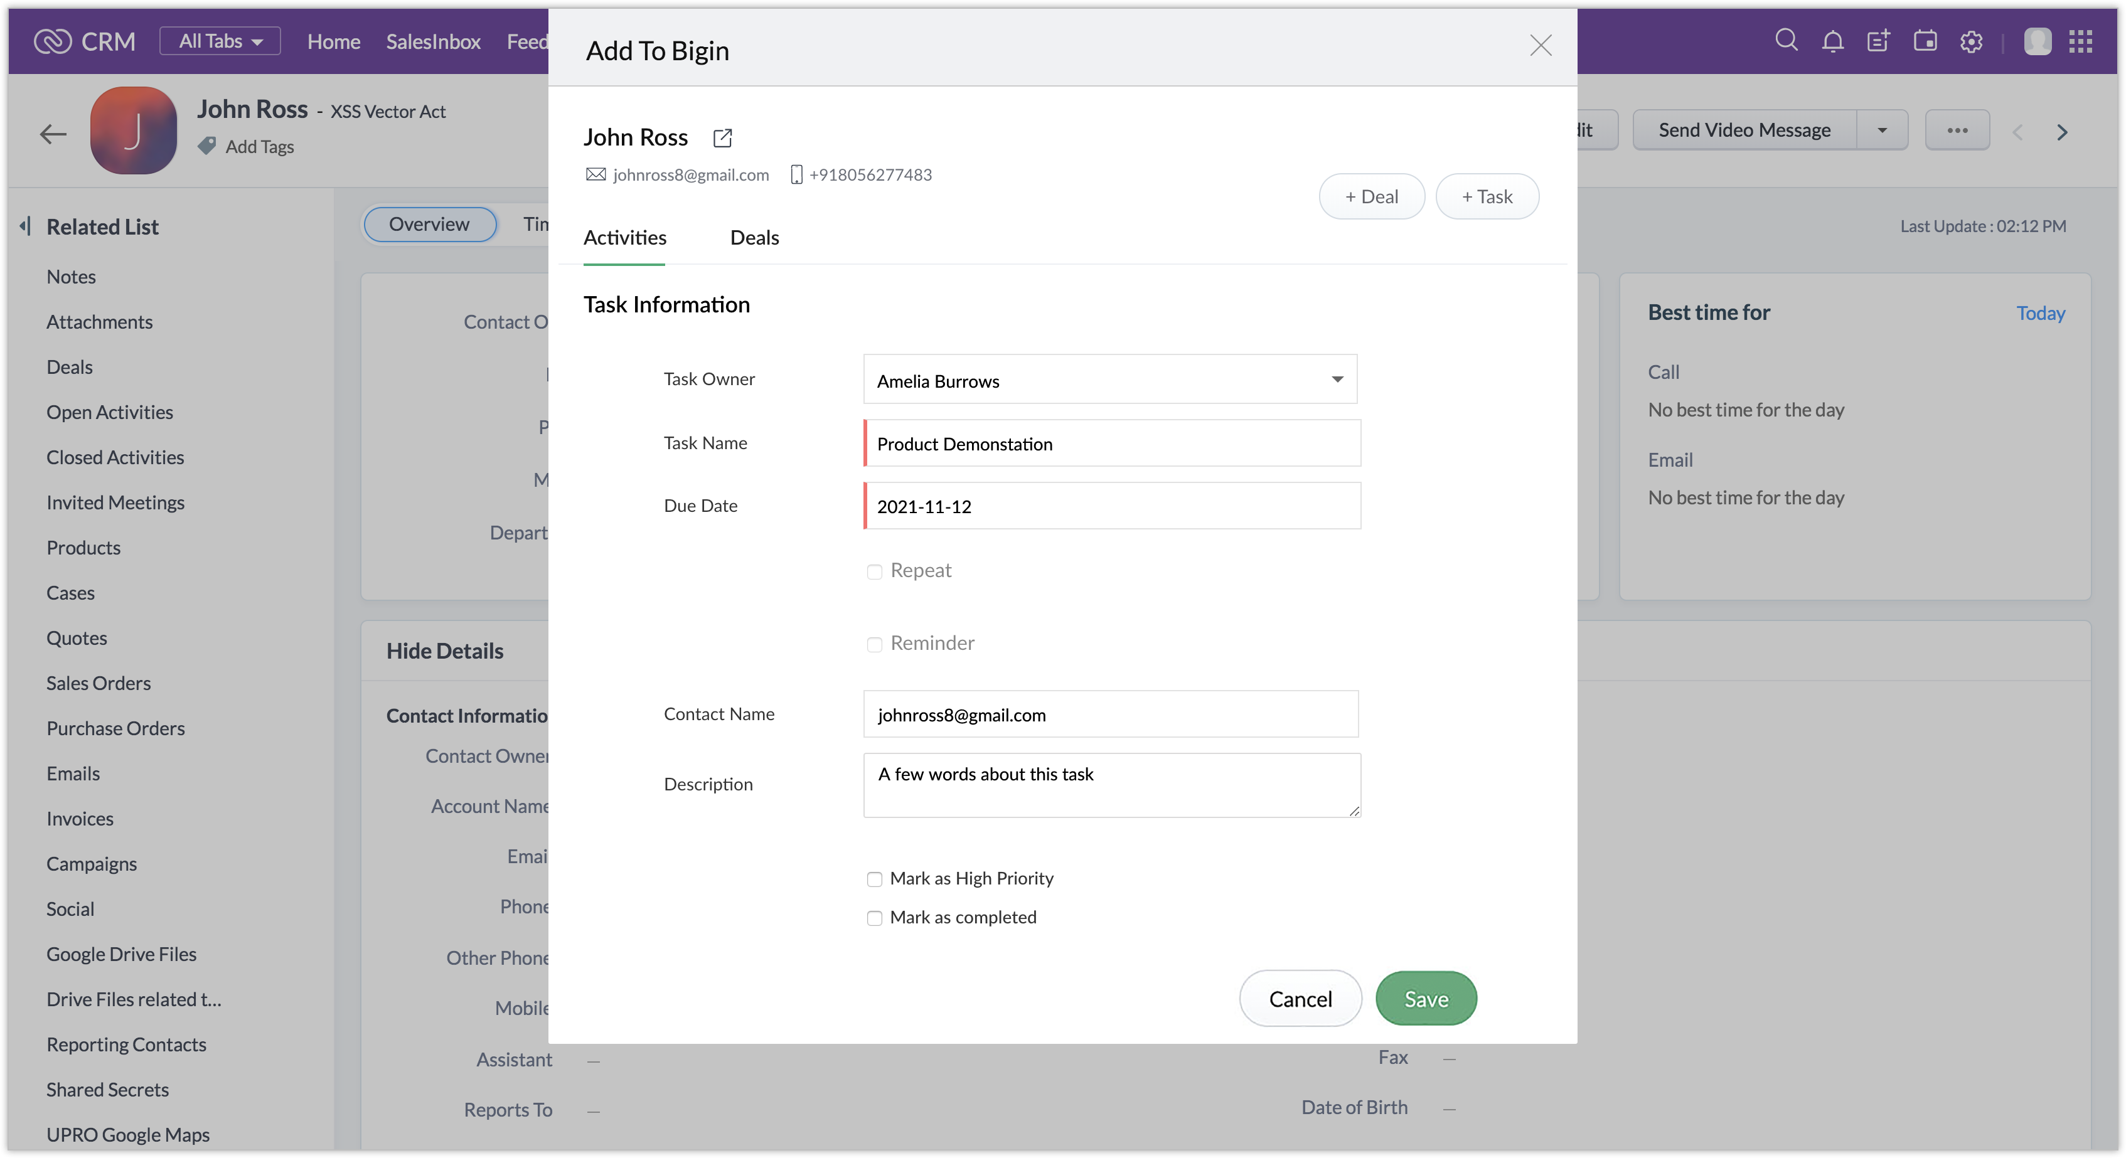Viewport: 2126px width, 1158px height.
Task: Open John Ross record in new window icon
Action: pyautogui.click(x=722, y=138)
